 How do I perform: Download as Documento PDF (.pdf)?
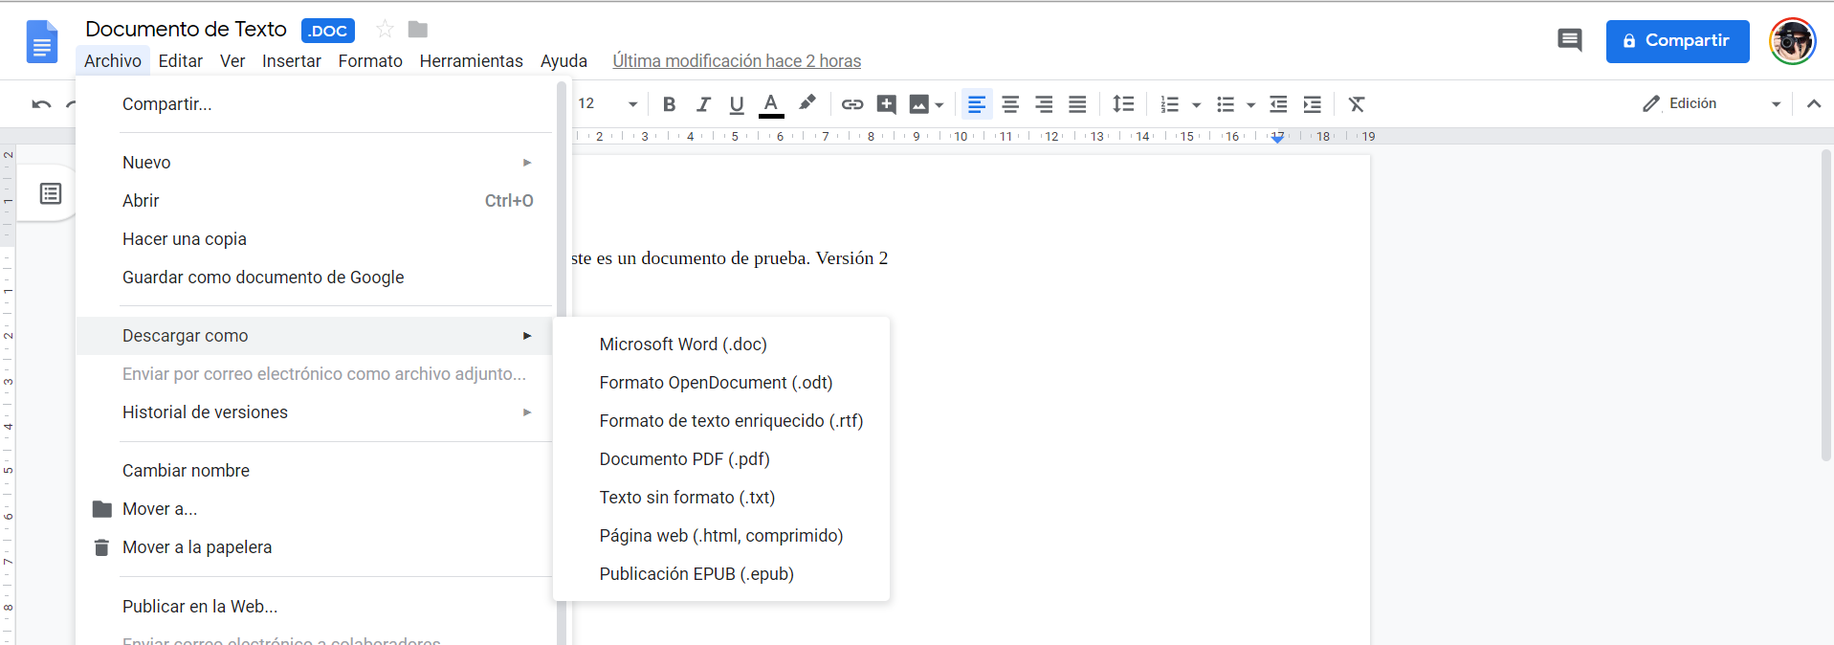(721, 458)
